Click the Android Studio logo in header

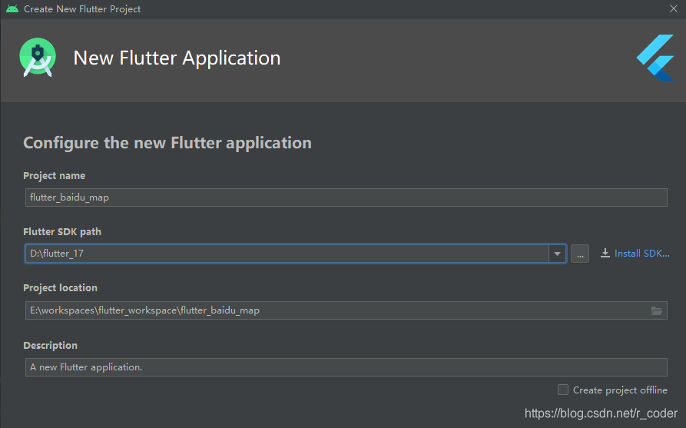[x=38, y=58]
